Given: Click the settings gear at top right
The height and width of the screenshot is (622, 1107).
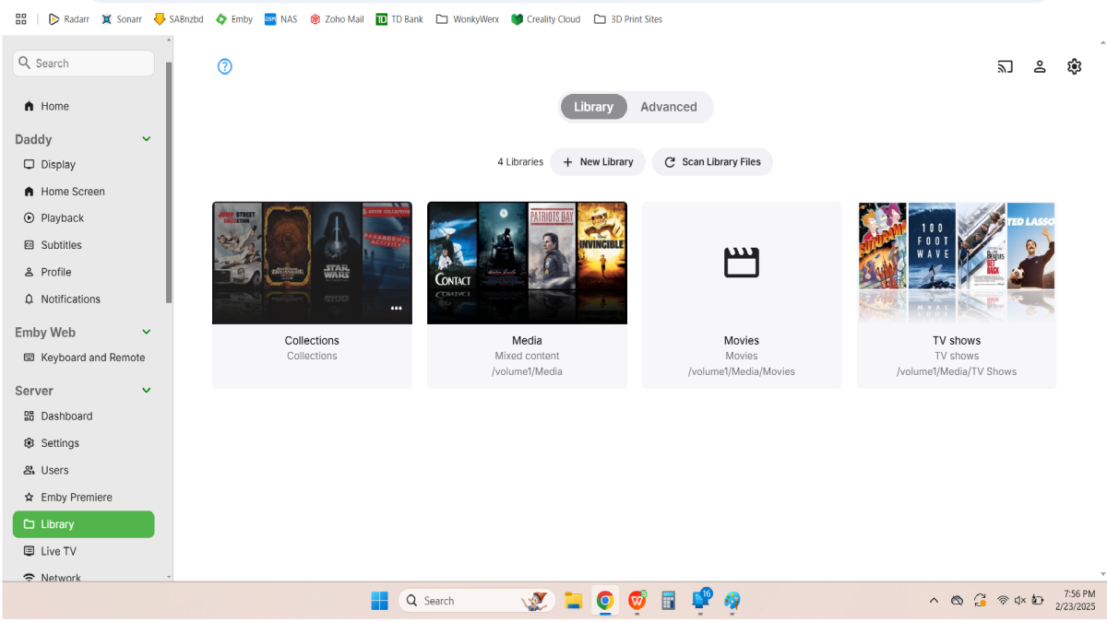Looking at the screenshot, I should (x=1074, y=66).
